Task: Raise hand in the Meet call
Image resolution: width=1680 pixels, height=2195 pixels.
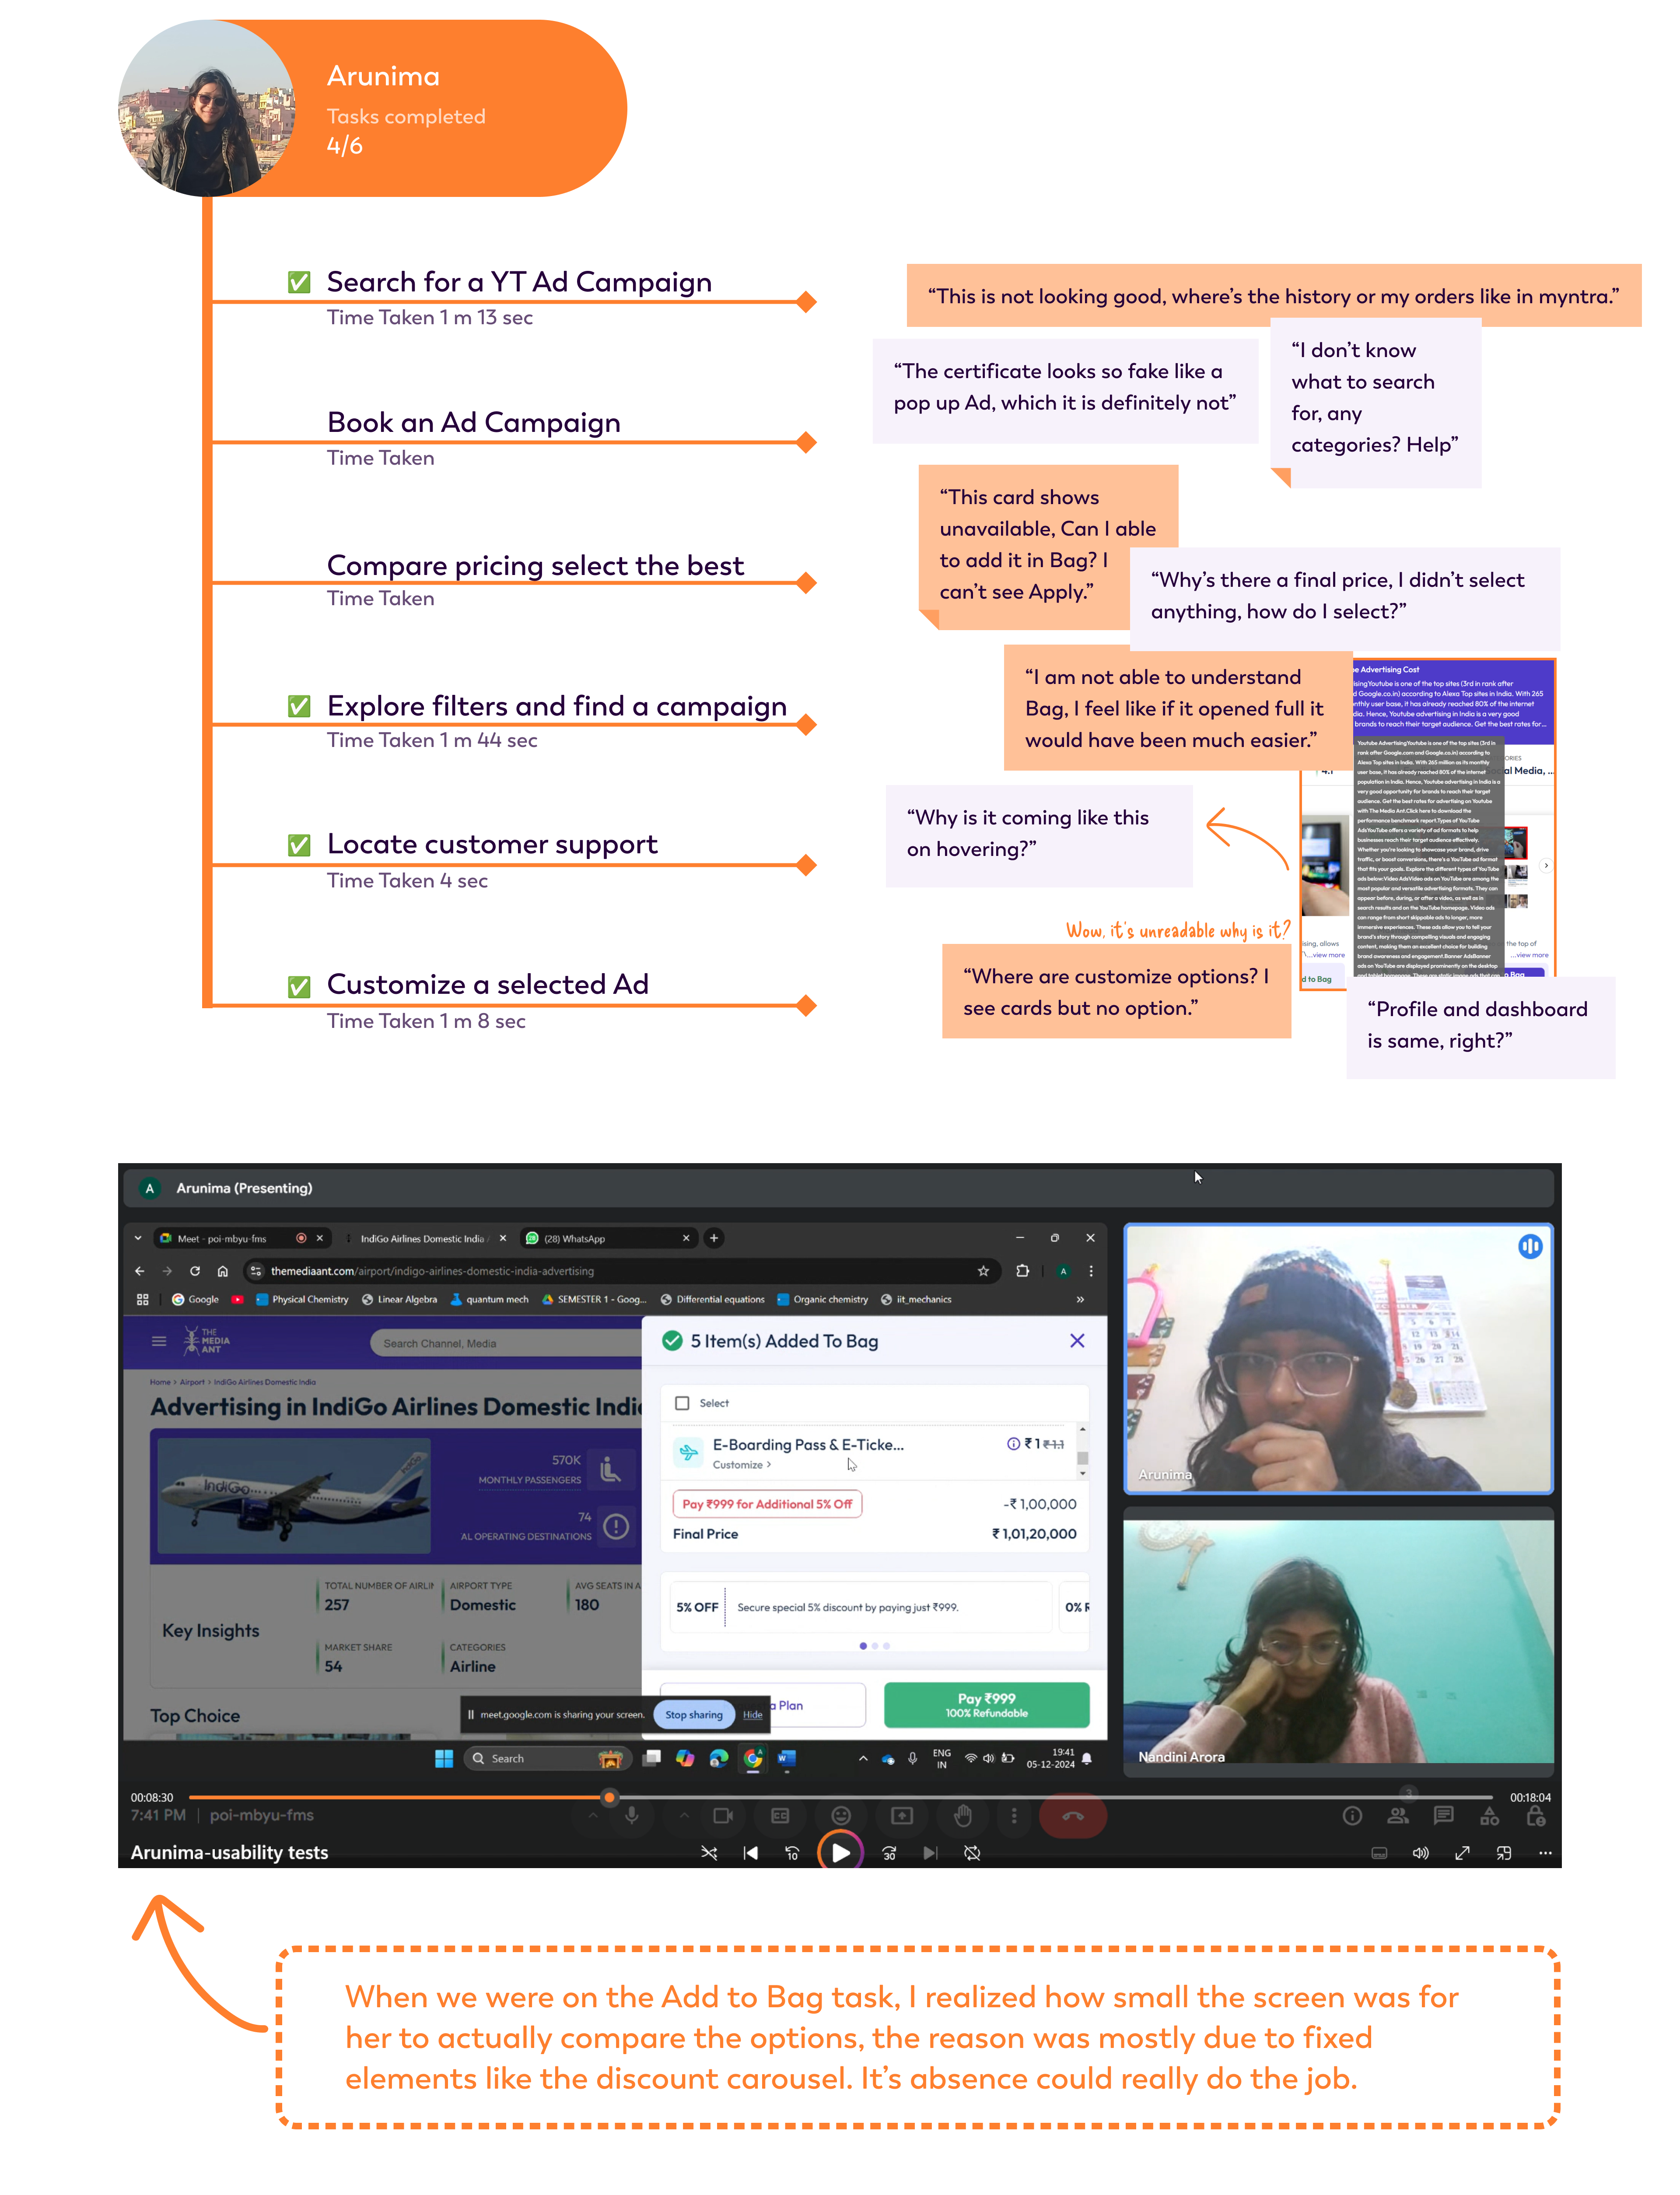Action: [x=963, y=1816]
